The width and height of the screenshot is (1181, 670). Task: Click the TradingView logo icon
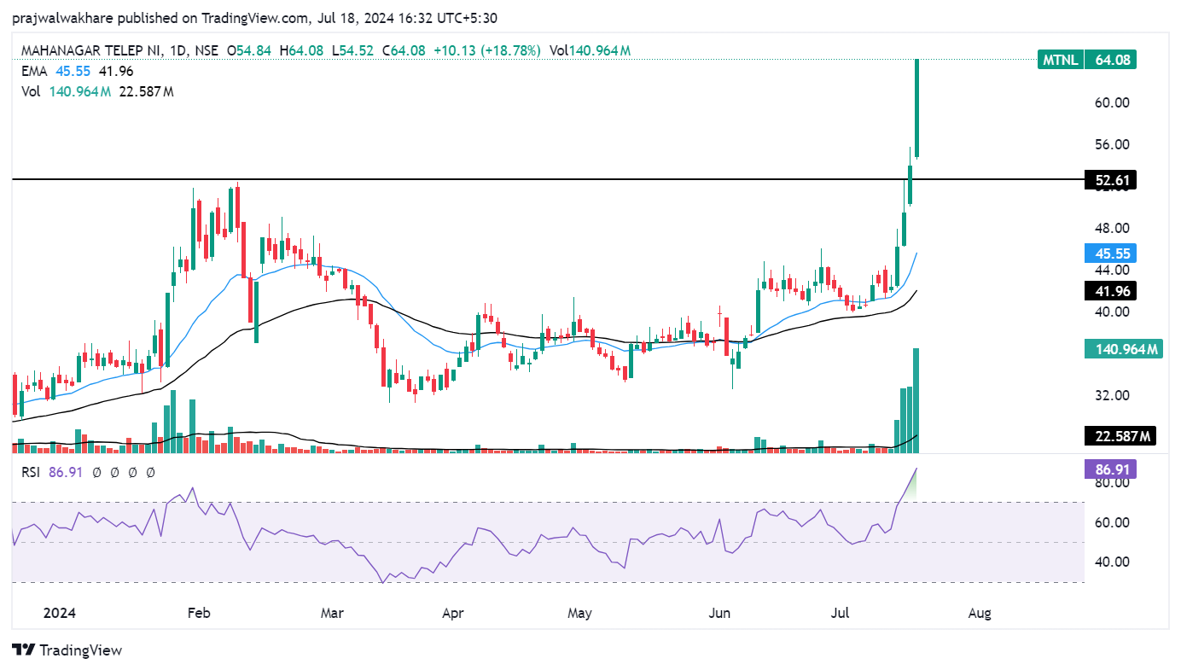[x=23, y=650]
